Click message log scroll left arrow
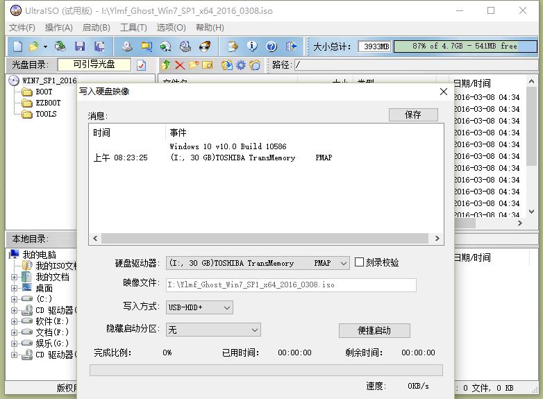Viewport: 543px width, 399px height. (95, 239)
